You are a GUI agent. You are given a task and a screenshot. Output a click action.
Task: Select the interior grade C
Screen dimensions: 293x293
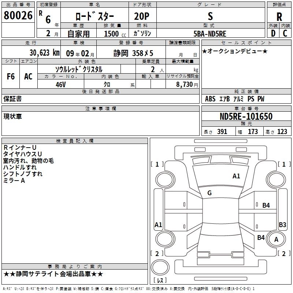pos(285,33)
